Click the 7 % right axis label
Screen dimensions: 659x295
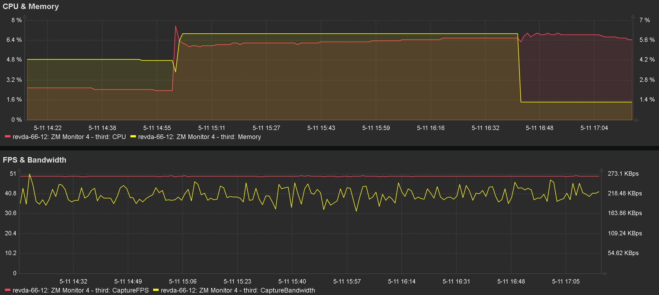[x=645, y=20]
